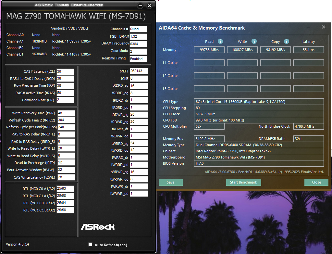Click the tRRD_L value field
Image resolution: width=332 pixels, height=254 pixels.
(66, 134)
